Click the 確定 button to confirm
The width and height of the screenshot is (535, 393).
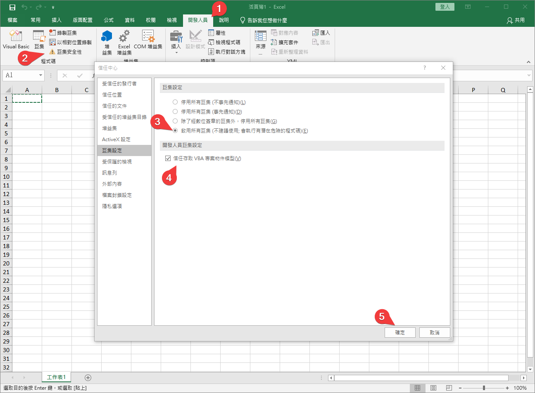(x=399, y=332)
